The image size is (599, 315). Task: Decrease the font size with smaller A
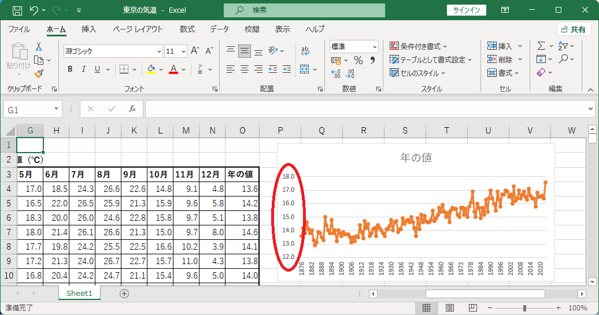209,51
